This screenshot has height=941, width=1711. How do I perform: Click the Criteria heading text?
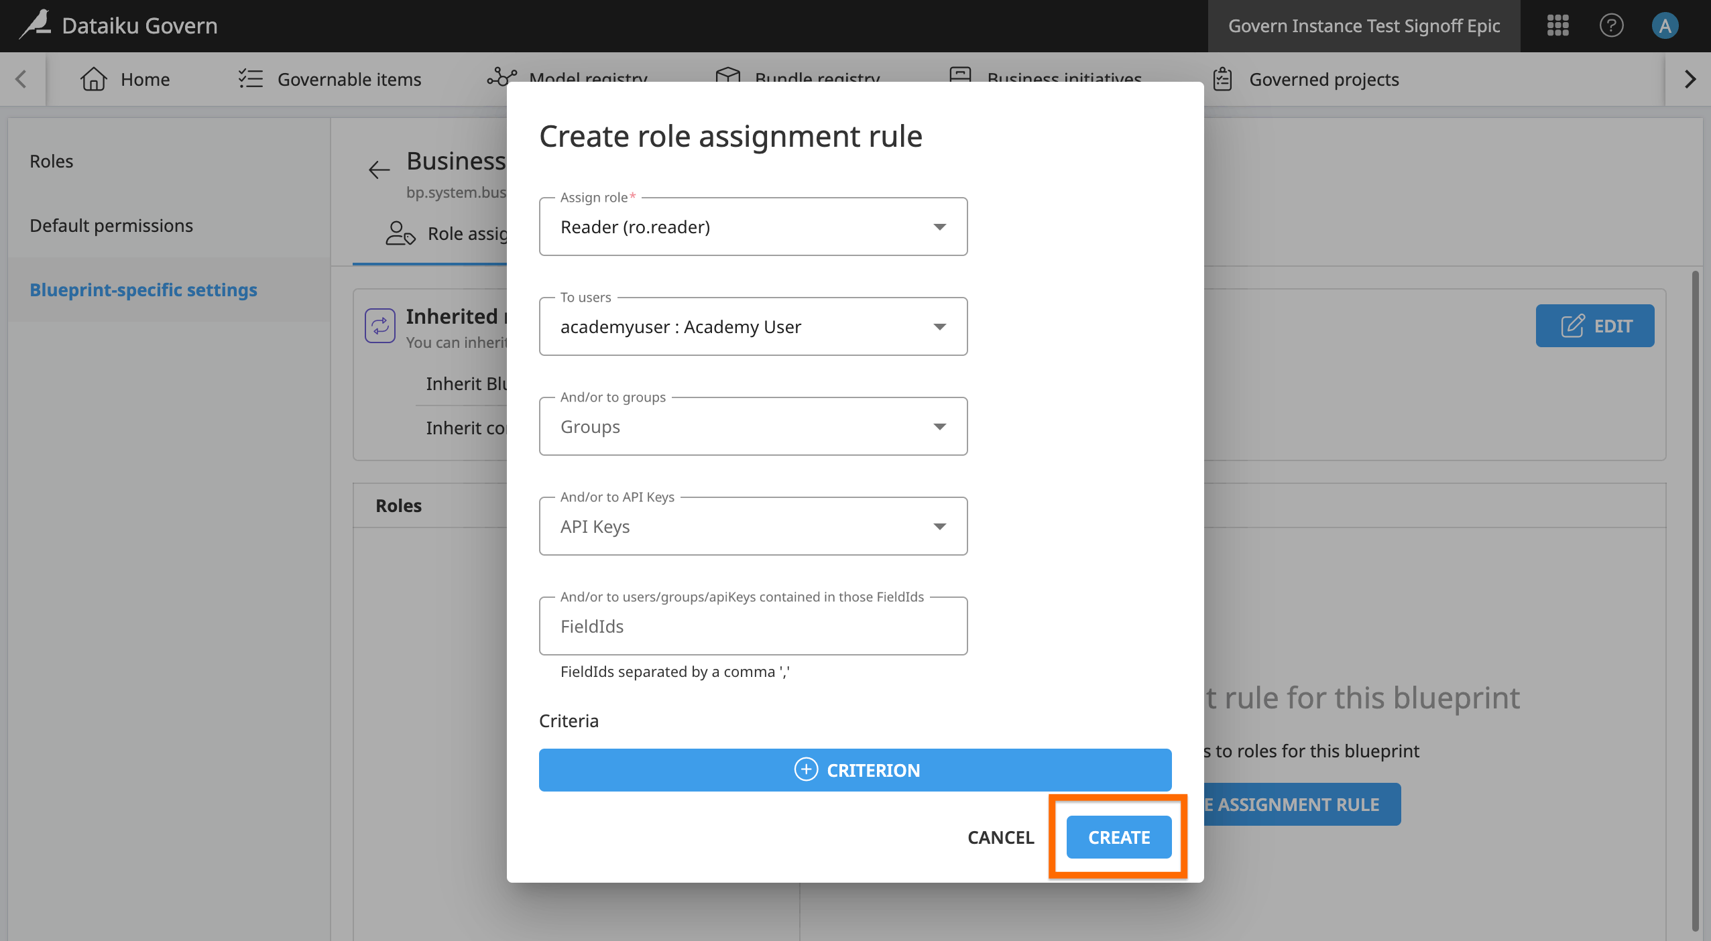569,720
